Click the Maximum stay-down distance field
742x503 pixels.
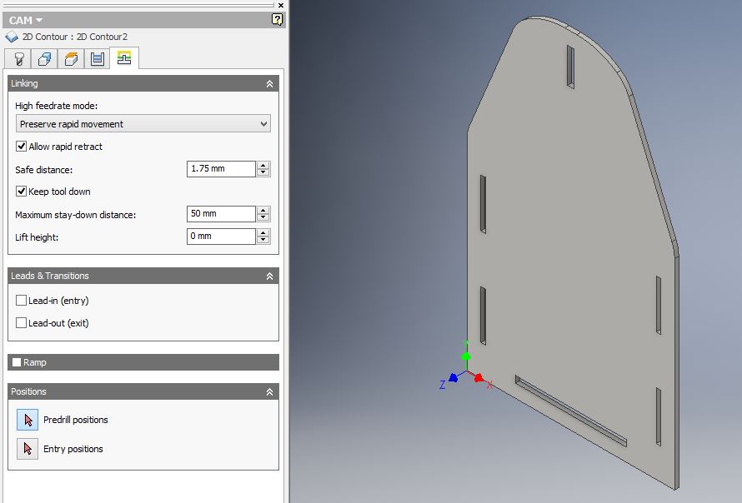221,214
